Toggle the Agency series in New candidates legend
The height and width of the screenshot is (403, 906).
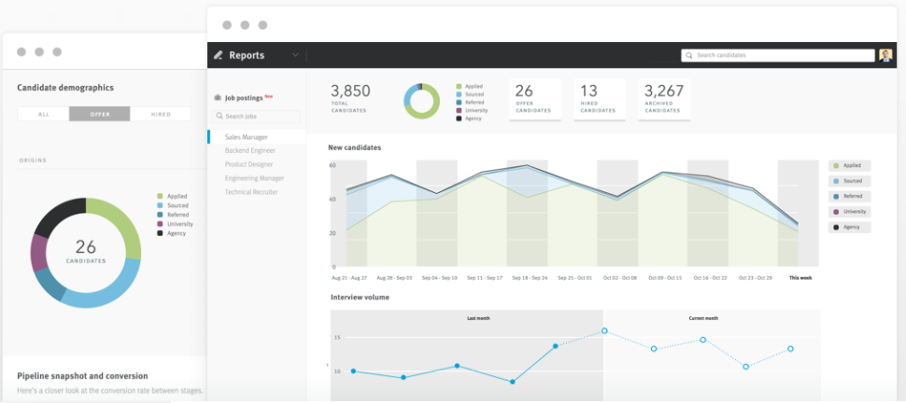(x=849, y=228)
